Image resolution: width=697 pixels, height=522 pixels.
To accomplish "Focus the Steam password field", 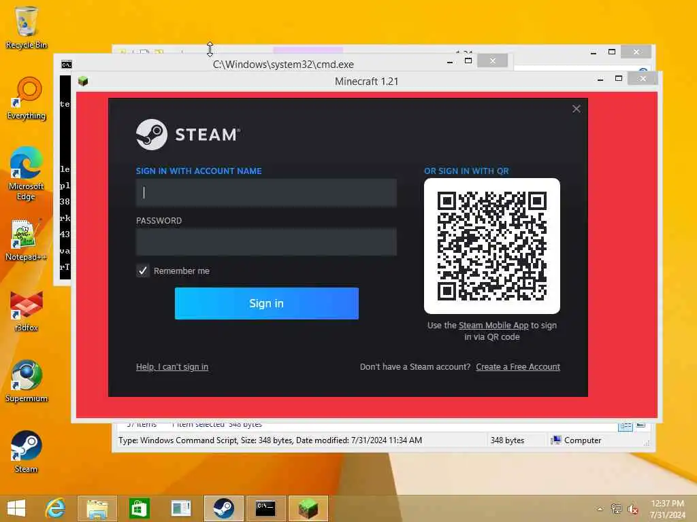I will click(x=266, y=242).
